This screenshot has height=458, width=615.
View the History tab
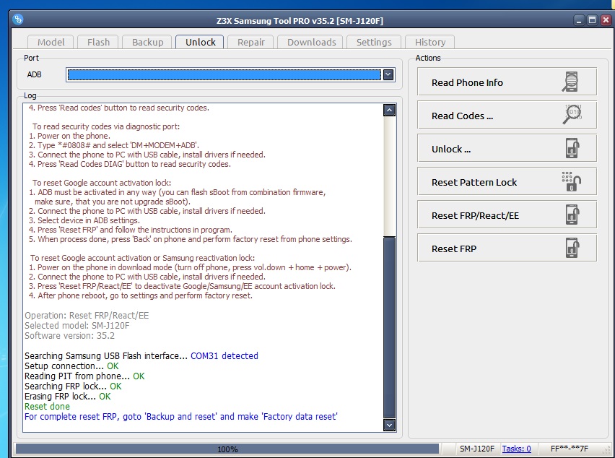pyautogui.click(x=430, y=42)
